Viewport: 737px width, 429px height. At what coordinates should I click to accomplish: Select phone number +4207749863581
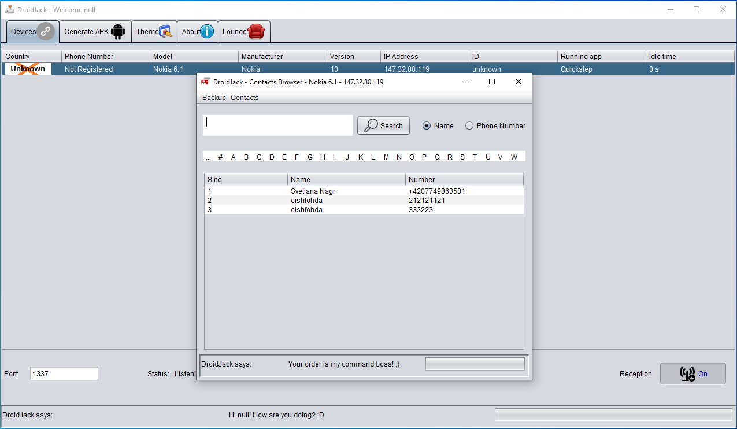point(437,191)
